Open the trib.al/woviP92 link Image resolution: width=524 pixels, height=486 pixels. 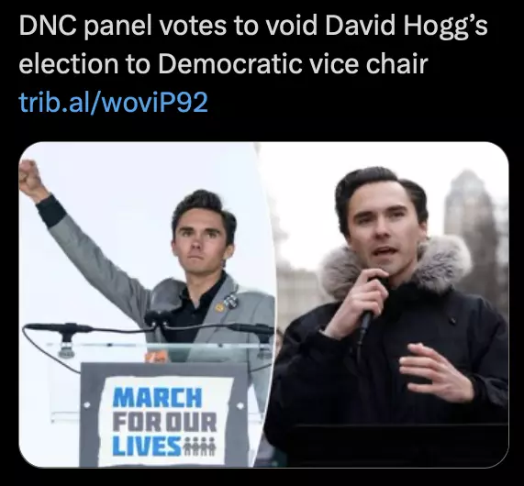[x=113, y=103]
